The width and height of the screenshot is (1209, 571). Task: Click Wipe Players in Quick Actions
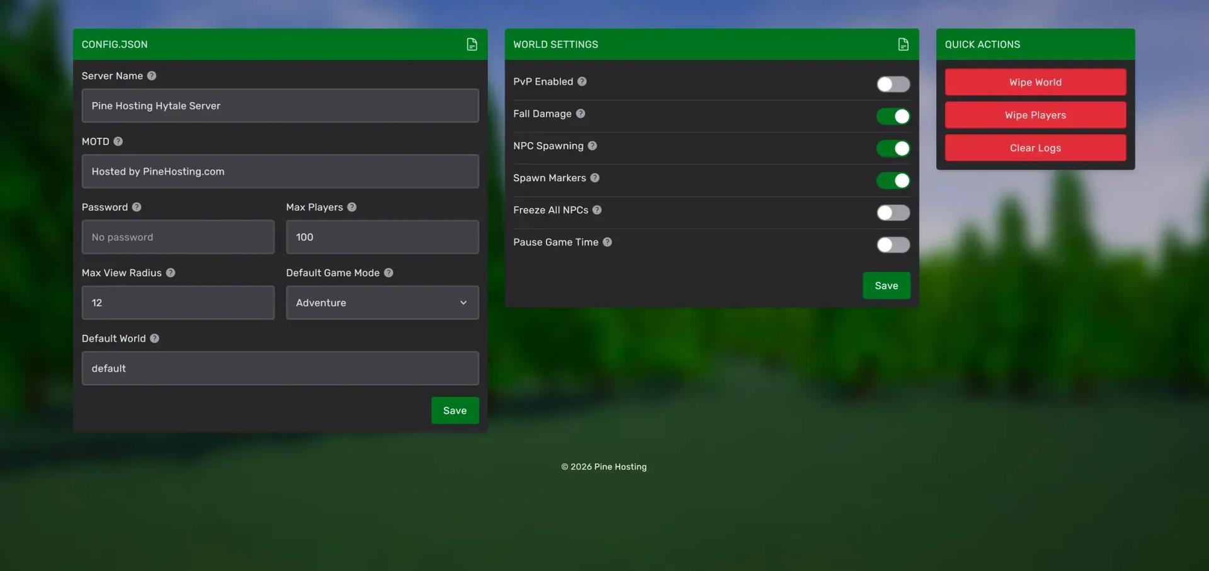tap(1035, 115)
